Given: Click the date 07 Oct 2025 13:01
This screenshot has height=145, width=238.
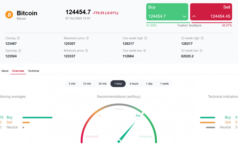Looking at the screenshot, I should tap(78, 18).
